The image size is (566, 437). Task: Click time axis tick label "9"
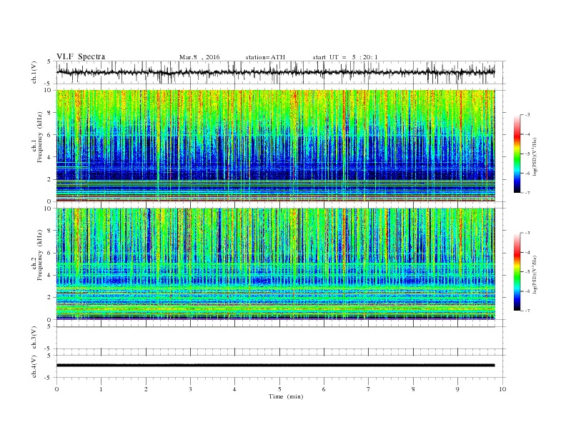457,389
